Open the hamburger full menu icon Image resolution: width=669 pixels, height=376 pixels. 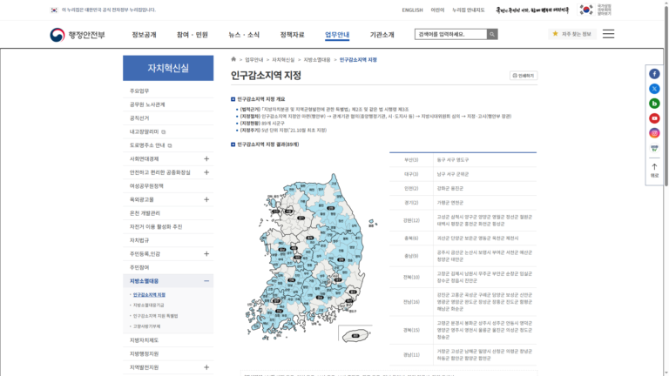(x=608, y=34)
